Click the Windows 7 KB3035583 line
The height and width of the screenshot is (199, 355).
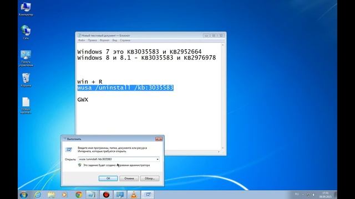tap(139, 51)
